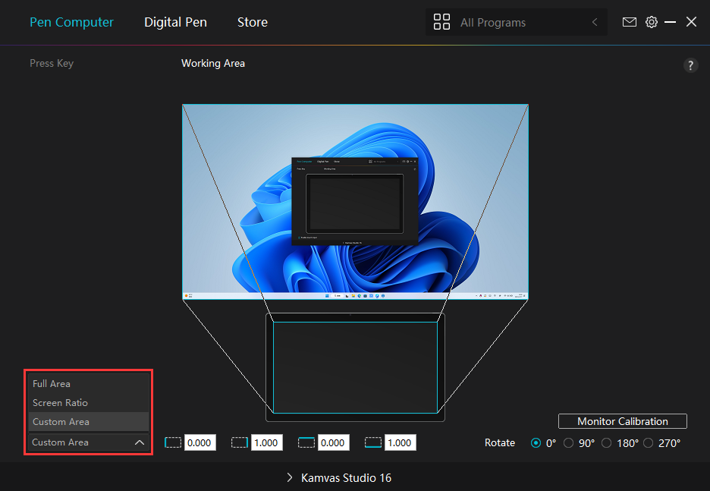
Task: Click the top edge area icon
Action: point(306,442)
